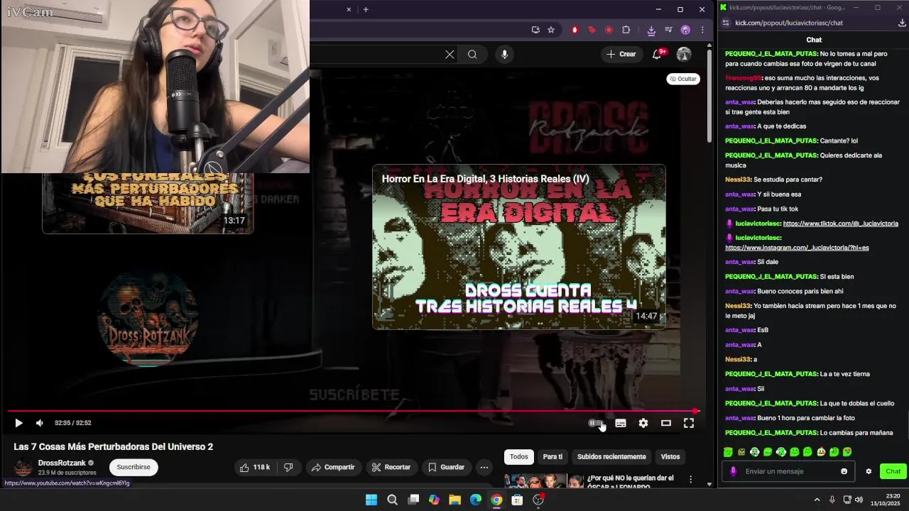The height and width of the screenshot is (511, 909).
Task: Clear the YouTube search box
Action: click(450, 55)
